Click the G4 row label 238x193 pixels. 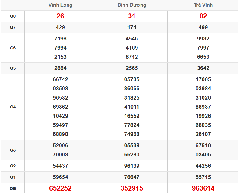coord(13,107)
